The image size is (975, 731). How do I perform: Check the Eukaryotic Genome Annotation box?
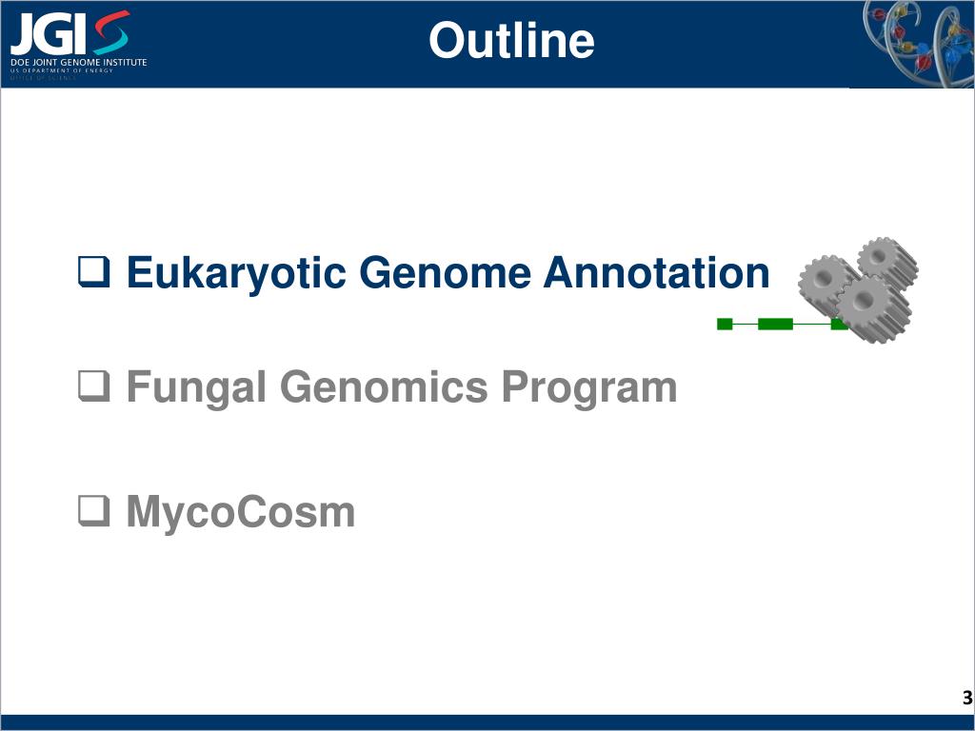click(94, 271)
